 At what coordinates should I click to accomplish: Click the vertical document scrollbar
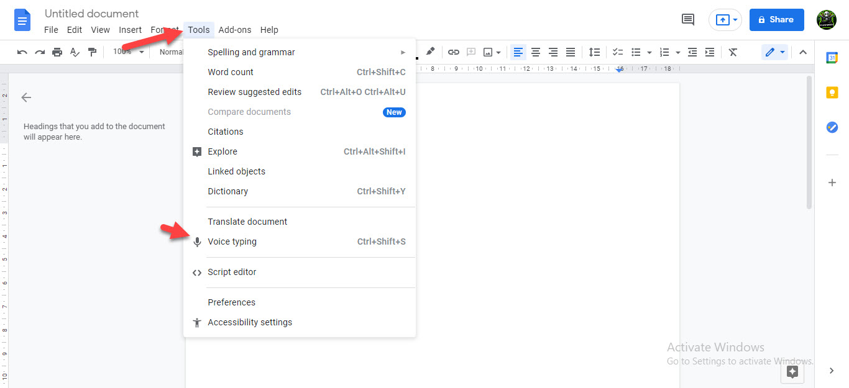(809, 143)
